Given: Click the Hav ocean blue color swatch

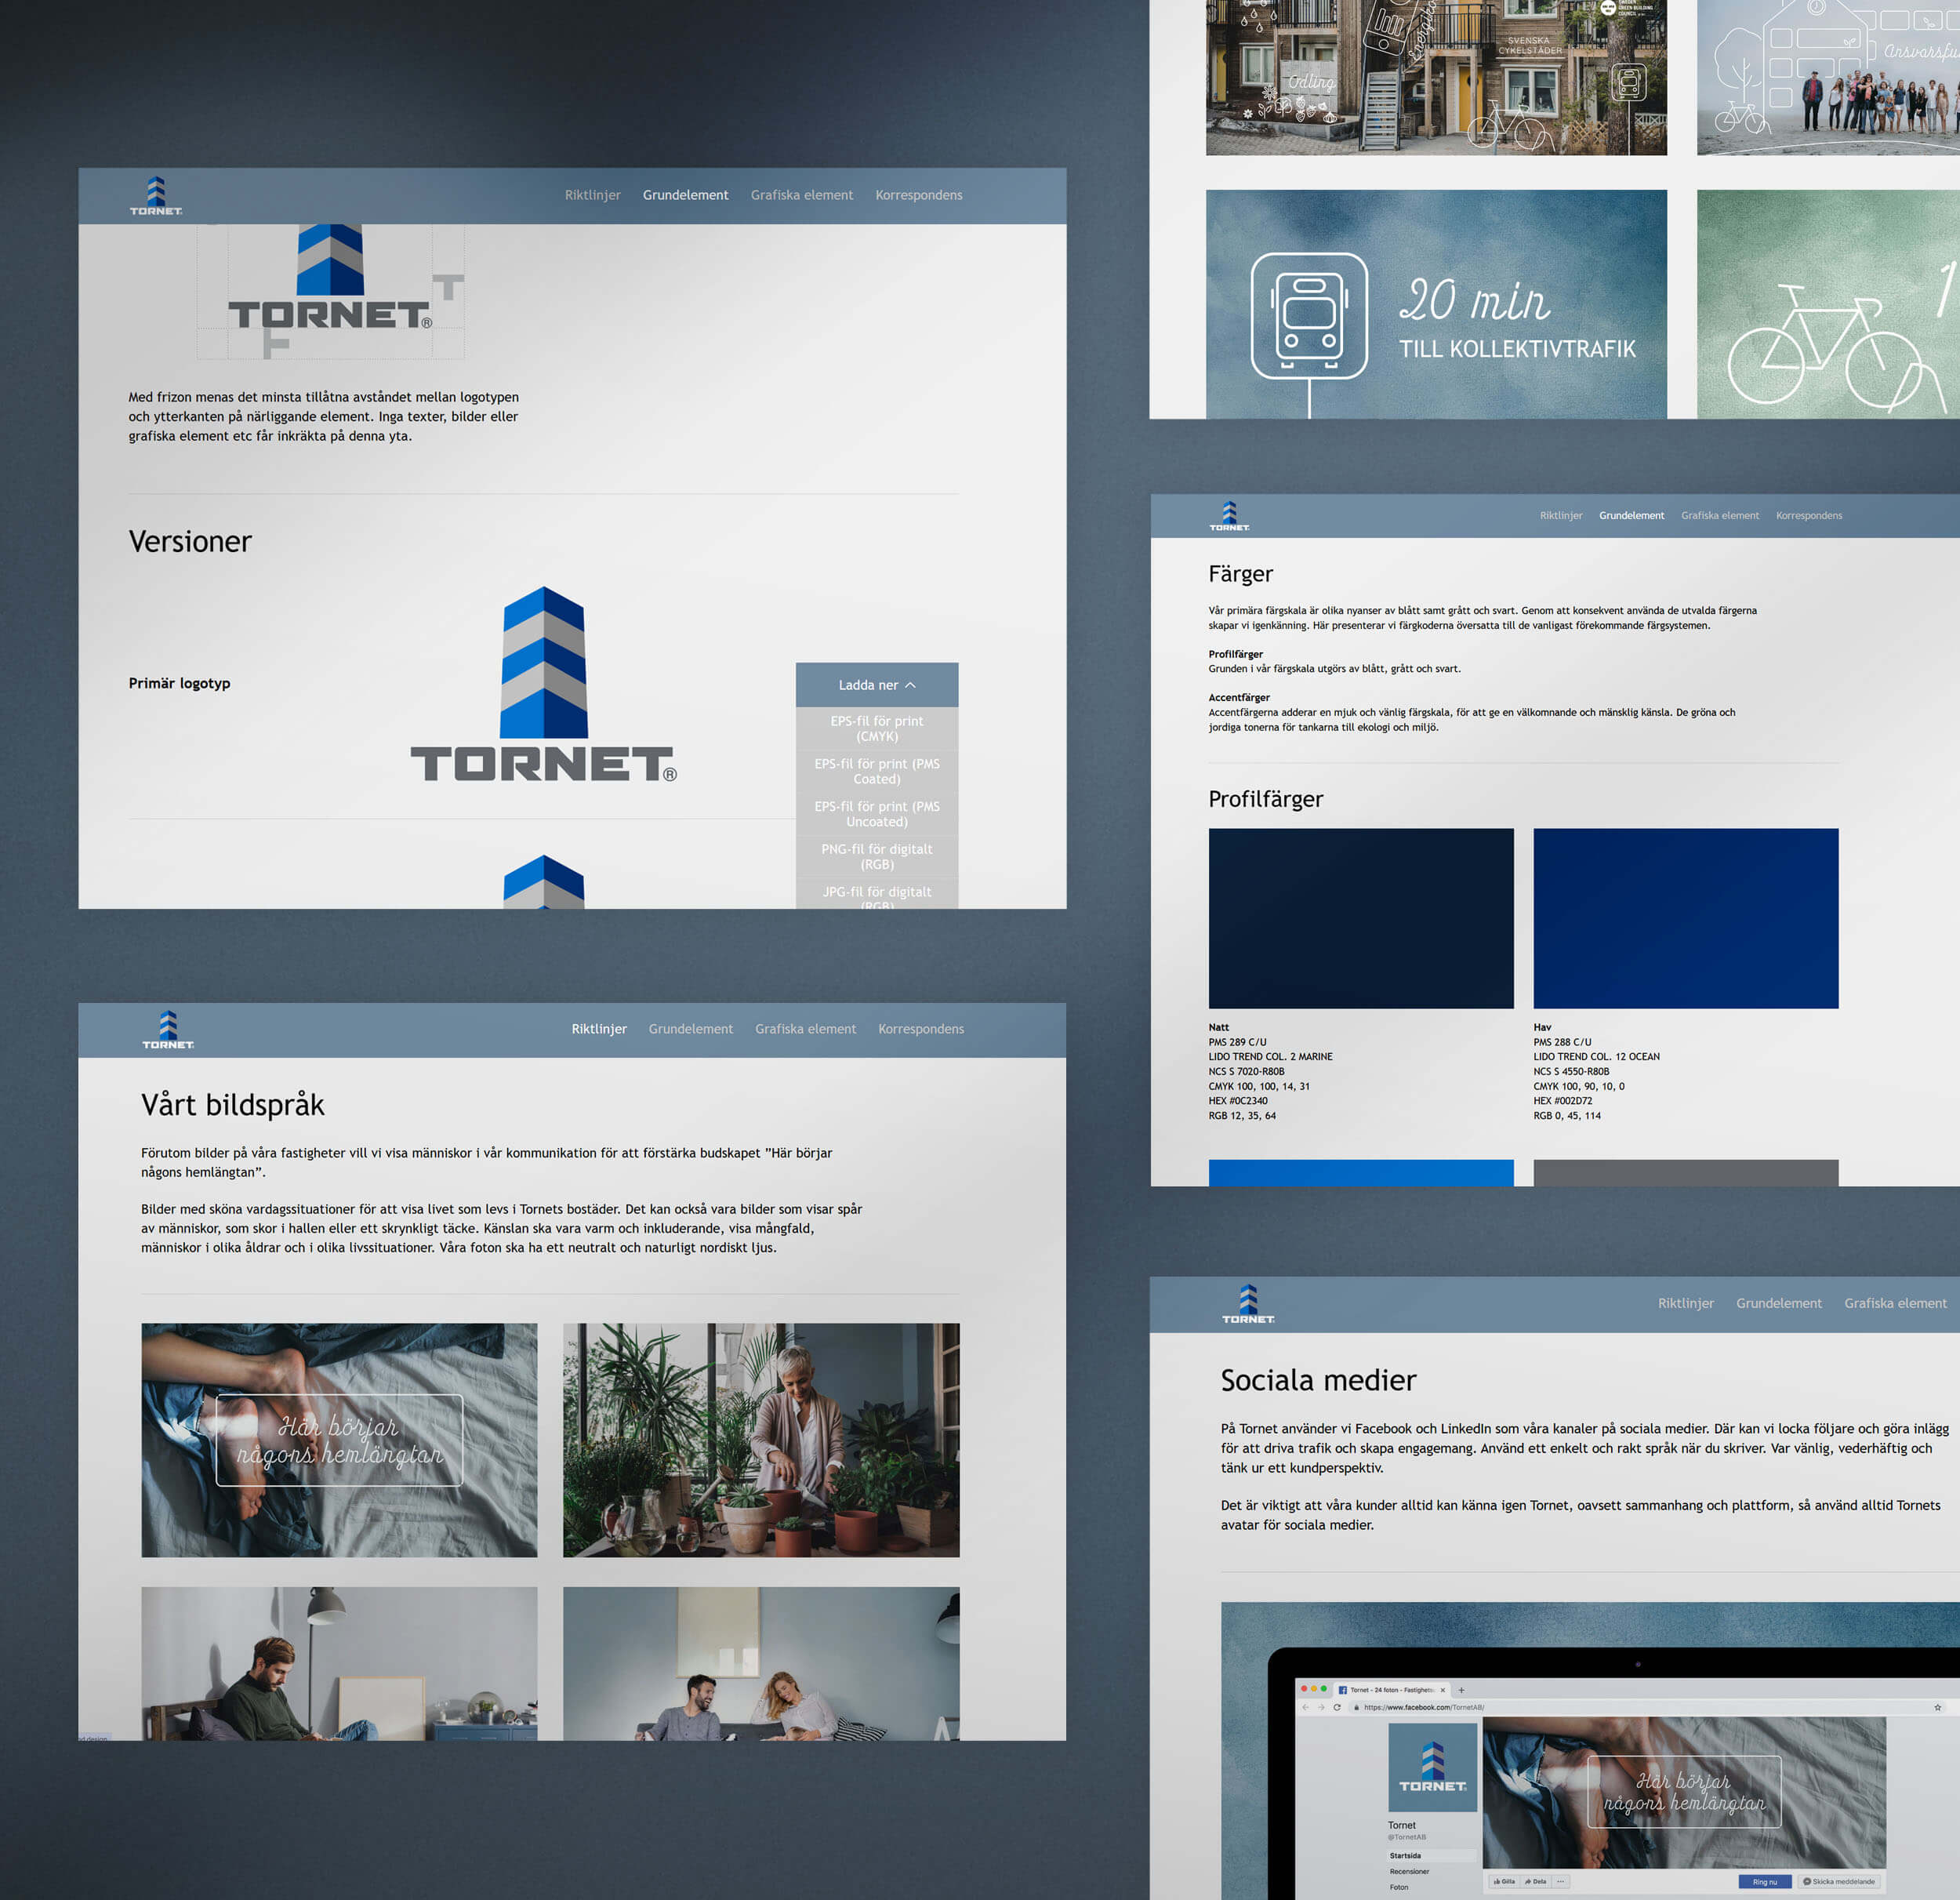Looking at the screenshot, I should tap(1686, 918).
